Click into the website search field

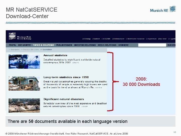click(152, 45)
